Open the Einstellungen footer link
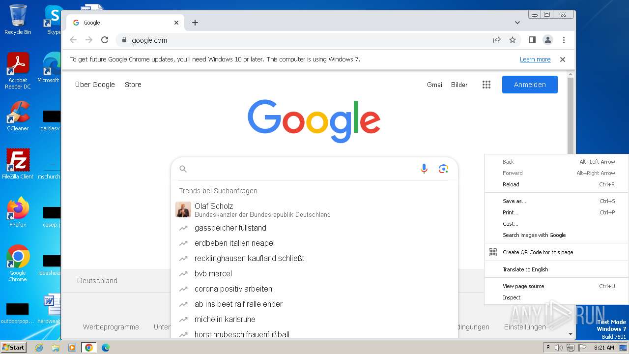 [x=525, y=327]
